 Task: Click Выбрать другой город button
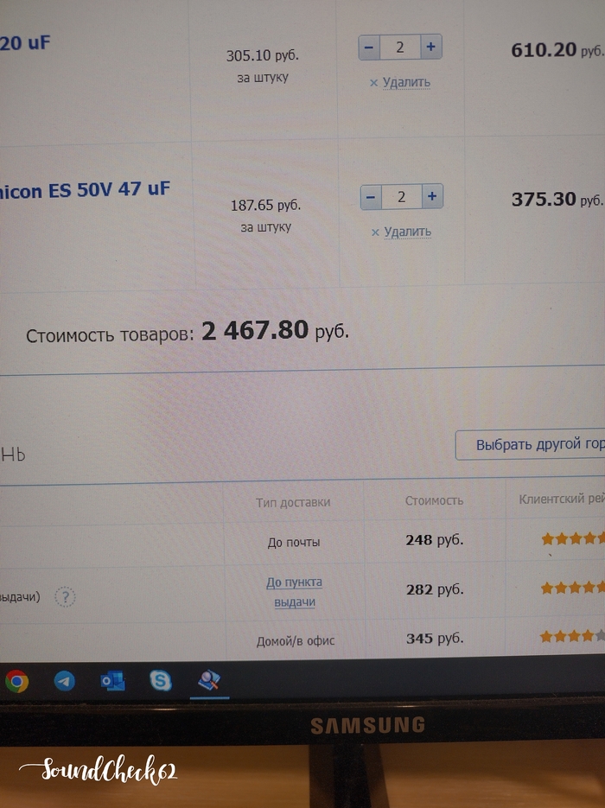pyautogui.click(x=531, y=444)
